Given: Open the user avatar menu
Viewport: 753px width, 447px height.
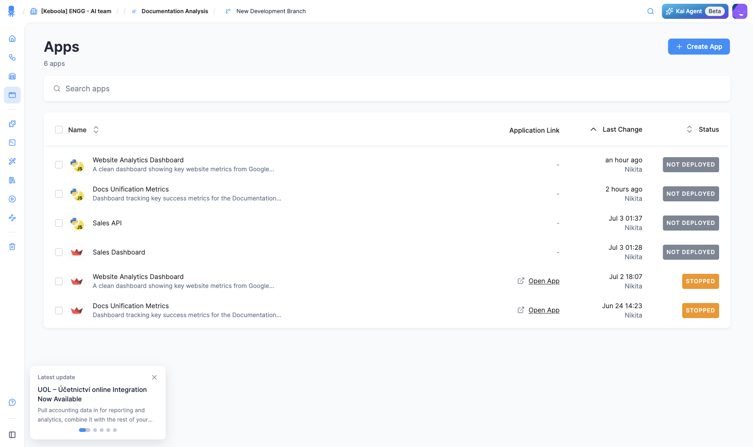Looking at the screenshot, I should pos(740,11).
